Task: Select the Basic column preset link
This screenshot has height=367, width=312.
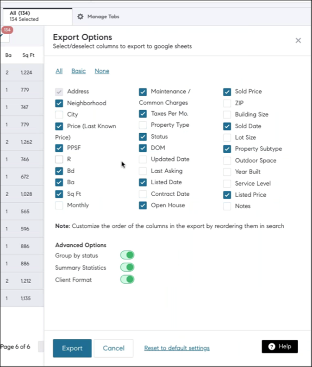Action: click(x=78, y=71)
